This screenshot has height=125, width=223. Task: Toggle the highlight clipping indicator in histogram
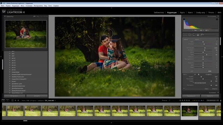217,19
